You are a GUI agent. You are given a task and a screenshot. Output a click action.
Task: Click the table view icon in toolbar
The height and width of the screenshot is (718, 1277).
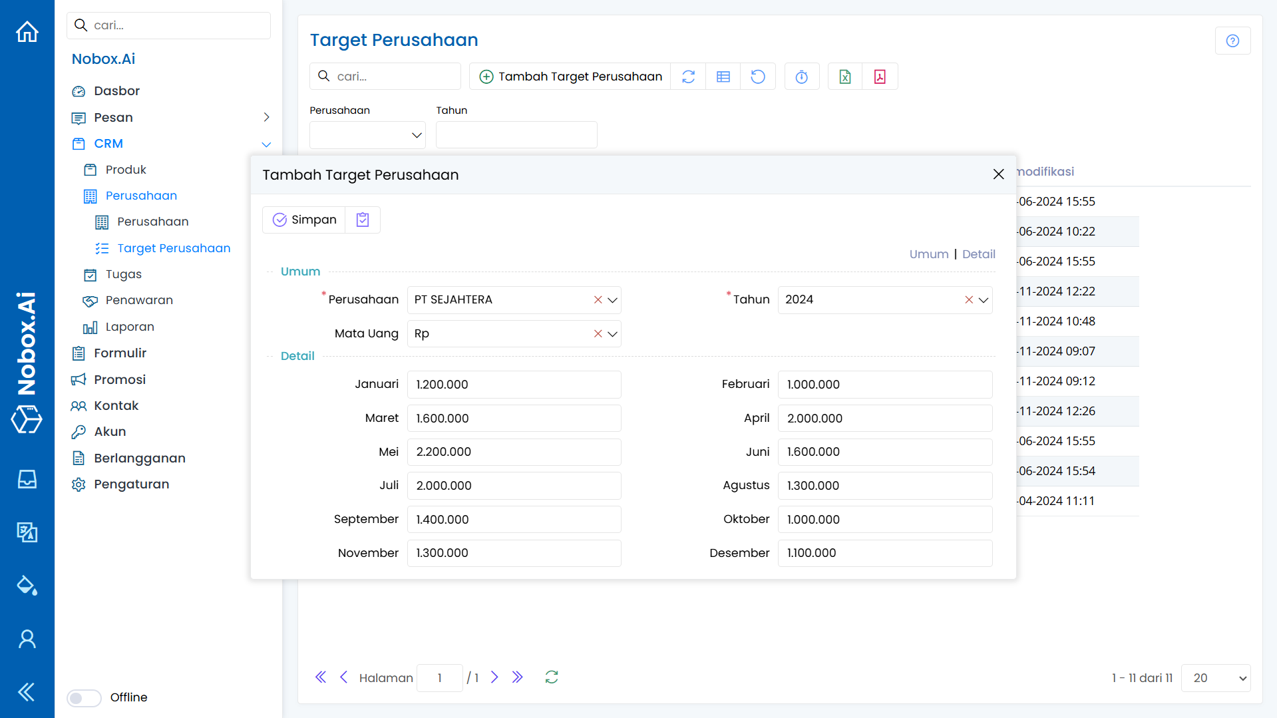[723, 77]
